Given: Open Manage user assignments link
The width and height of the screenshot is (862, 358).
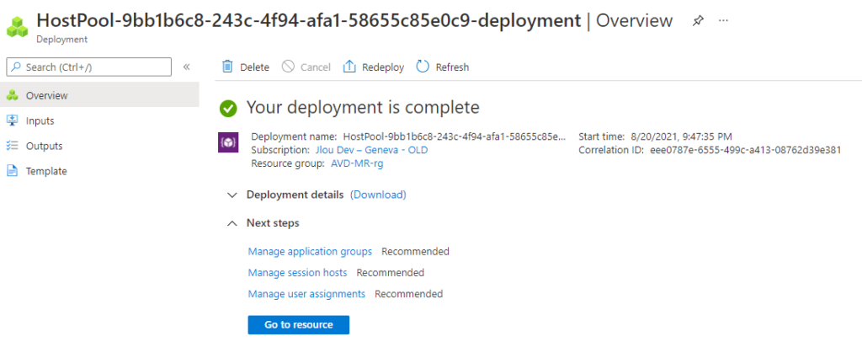Looking at the screenshot, I should click(306, 294).
